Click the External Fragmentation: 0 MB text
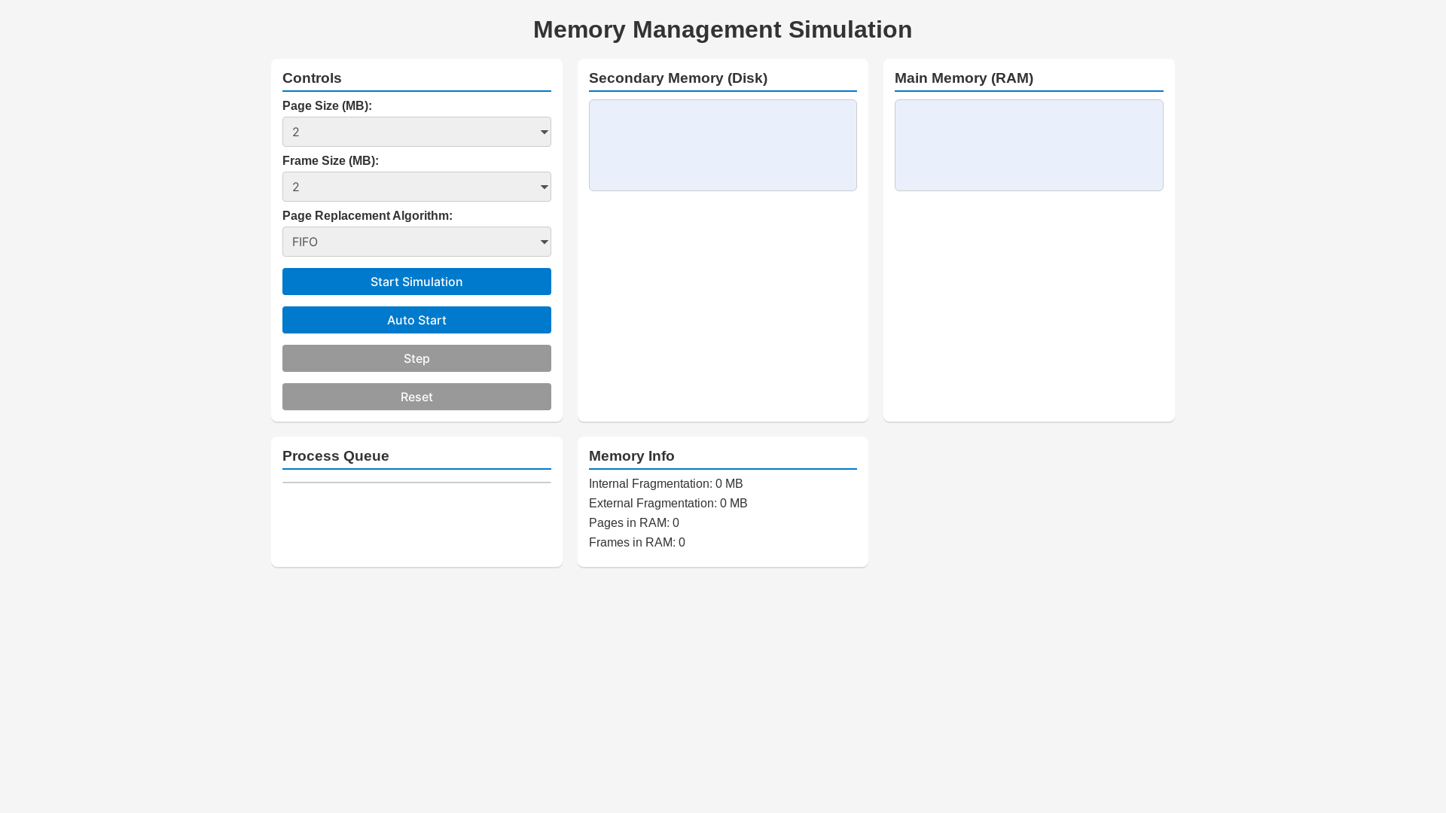 click(668, 504)
